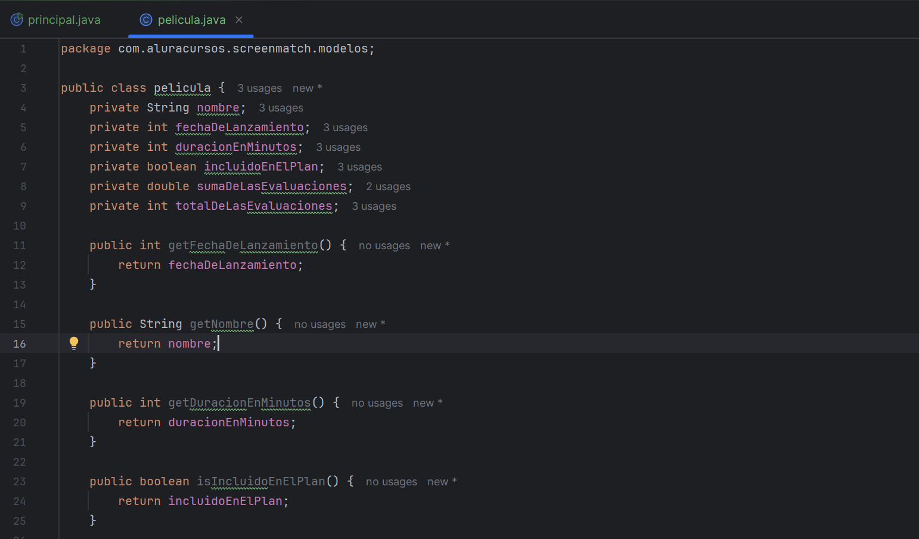Click line number 23 in gutter
This screenshot has height=539, width=919.
coord(20,482)
